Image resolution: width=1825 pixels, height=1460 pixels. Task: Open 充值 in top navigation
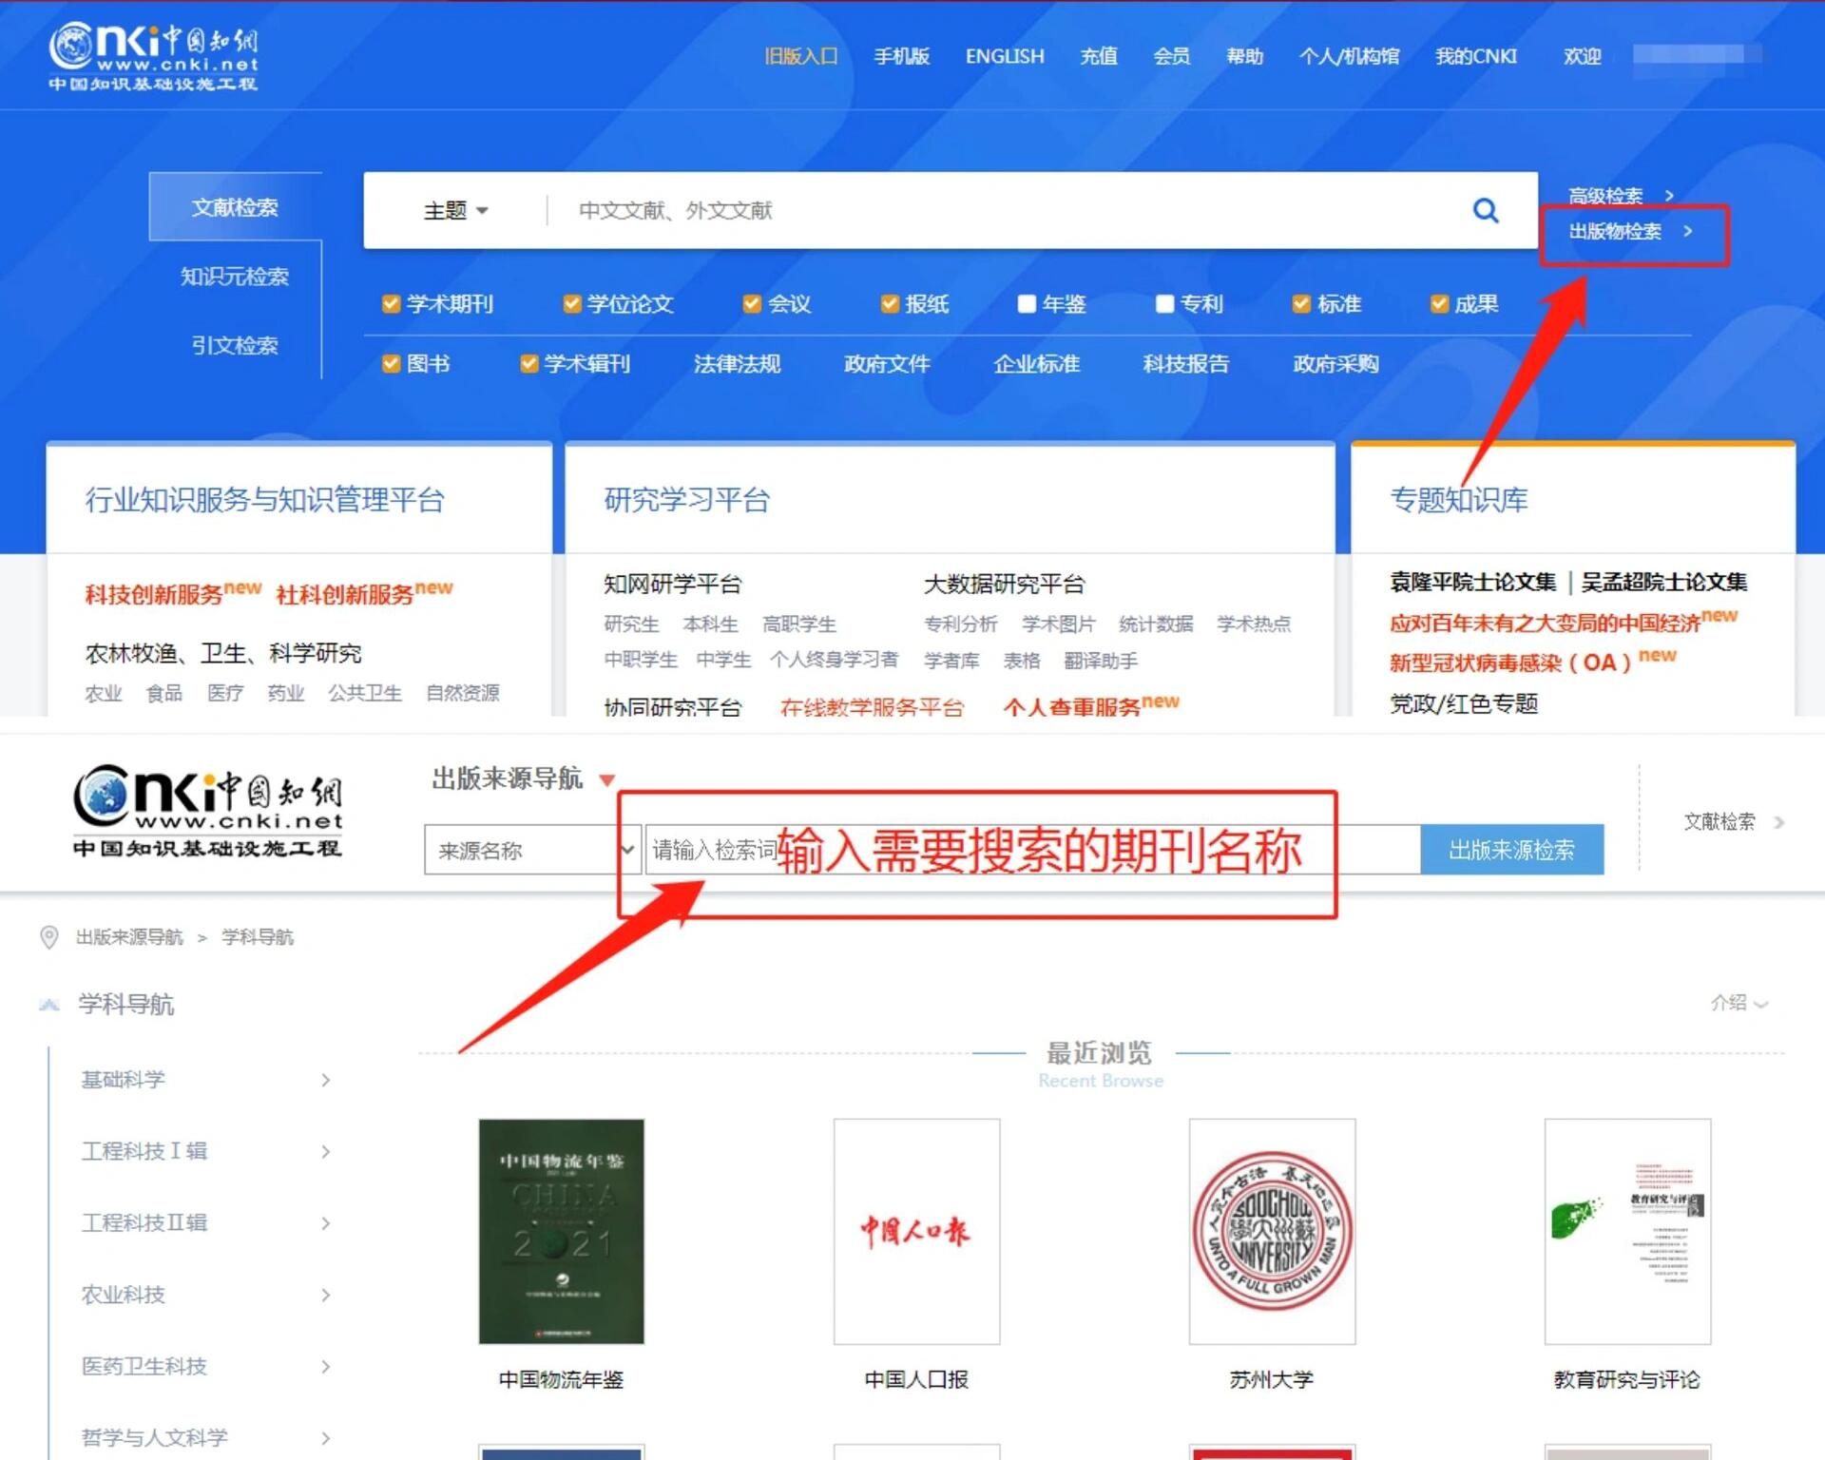[1099, 56]
